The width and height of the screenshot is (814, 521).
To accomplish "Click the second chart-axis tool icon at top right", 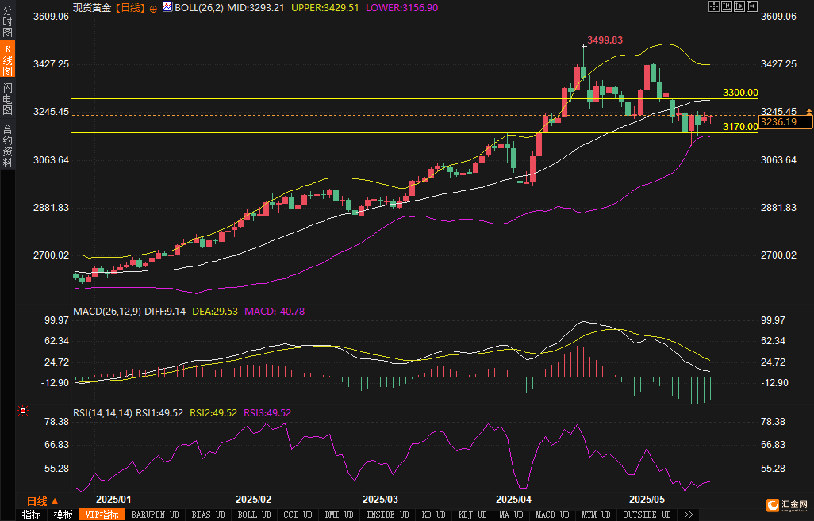I will click(726, 6).
